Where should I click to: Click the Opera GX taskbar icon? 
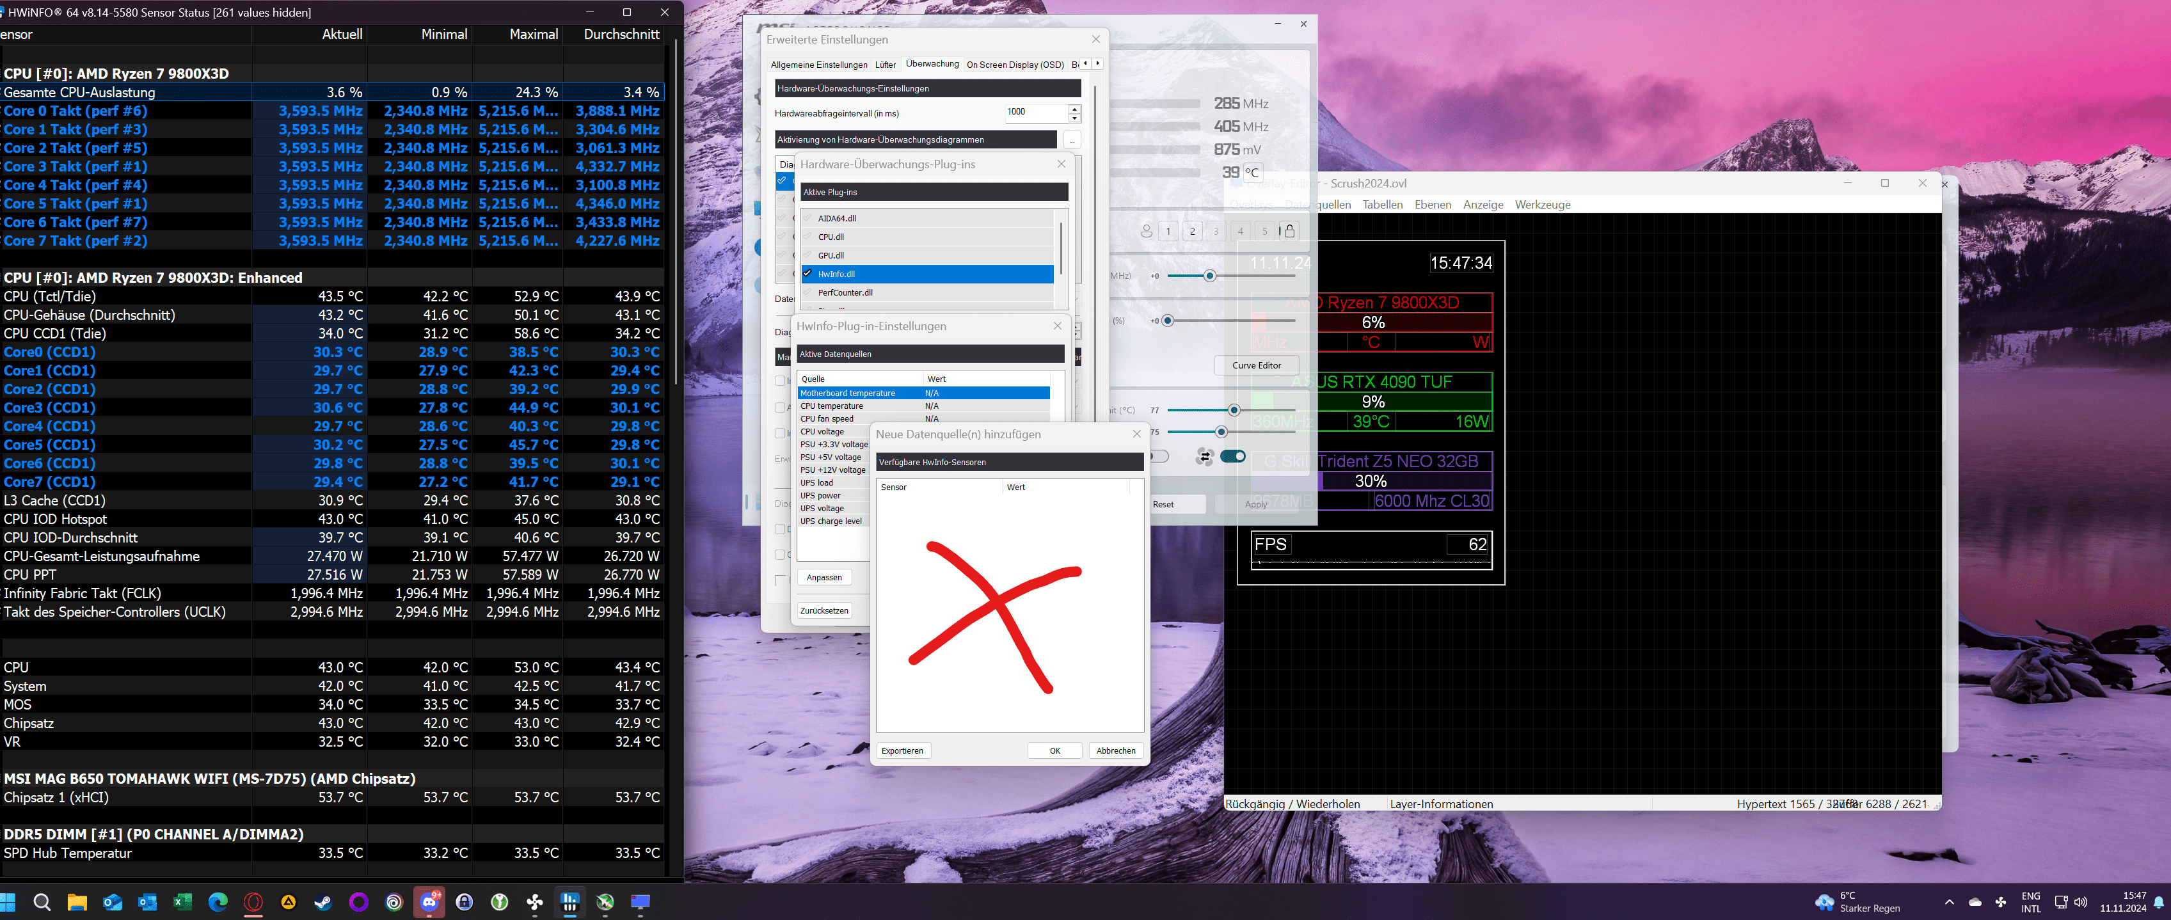(253, 902)
